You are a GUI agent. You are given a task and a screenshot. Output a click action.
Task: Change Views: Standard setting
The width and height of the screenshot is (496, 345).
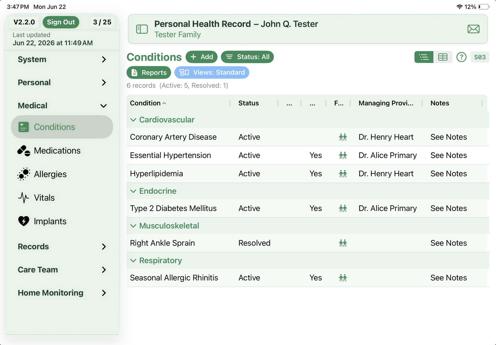tap(212, 73)
